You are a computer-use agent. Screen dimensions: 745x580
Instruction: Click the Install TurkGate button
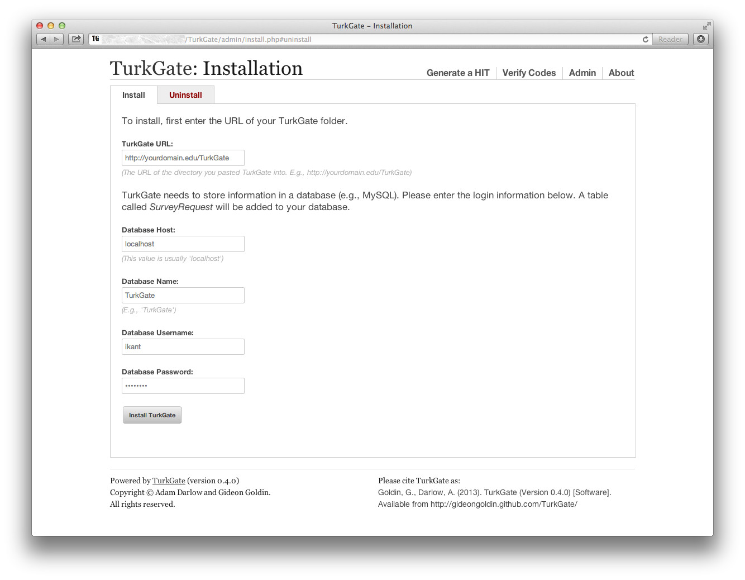click(x=152, y=415)
